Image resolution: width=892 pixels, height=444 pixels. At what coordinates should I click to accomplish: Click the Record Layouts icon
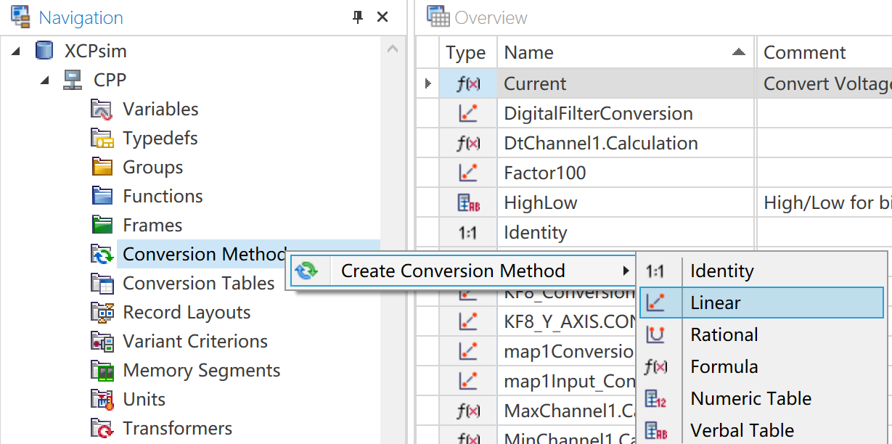pyautogui.click(x=102, y=313)
